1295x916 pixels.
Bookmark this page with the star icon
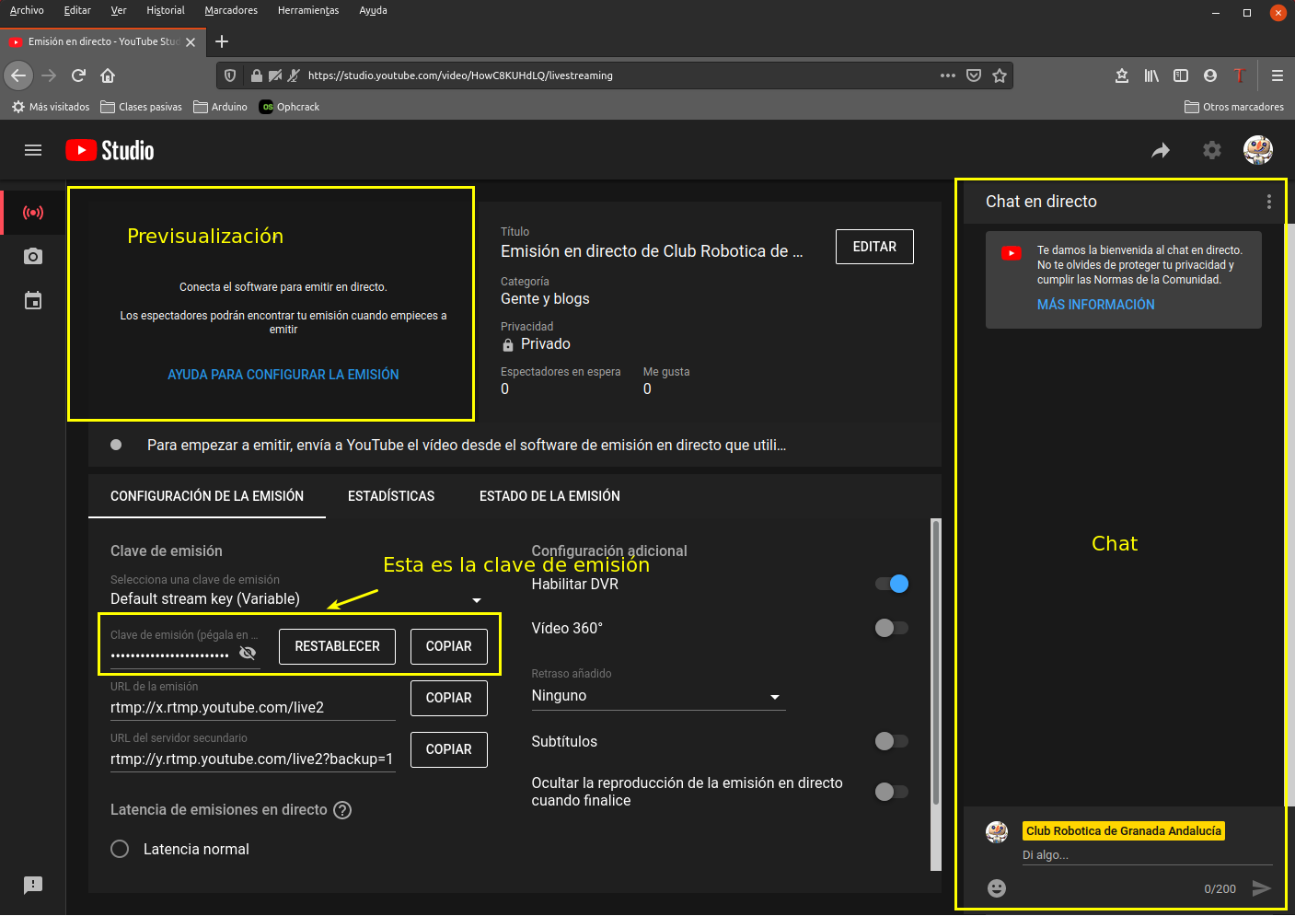1000,75
